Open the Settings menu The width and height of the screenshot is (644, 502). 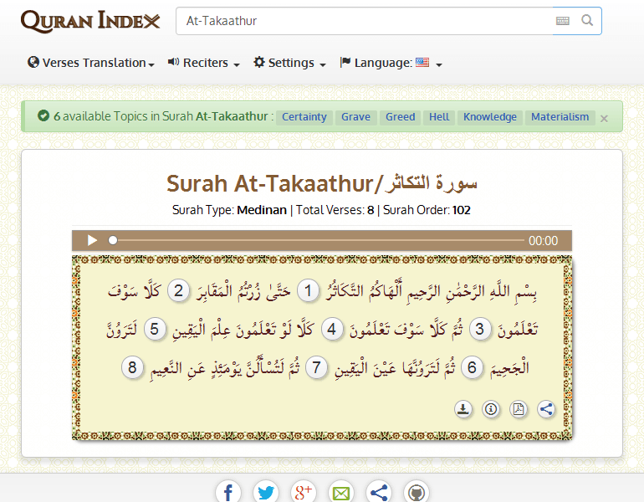coord(289,63)
